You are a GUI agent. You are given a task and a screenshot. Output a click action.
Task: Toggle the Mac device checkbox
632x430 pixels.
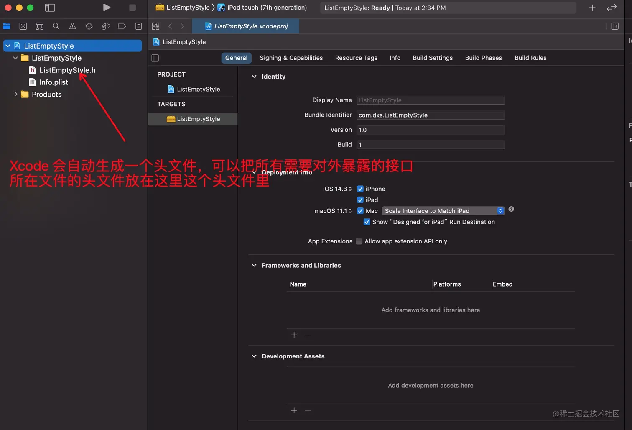pyautogui.click(x=360, y=211)
